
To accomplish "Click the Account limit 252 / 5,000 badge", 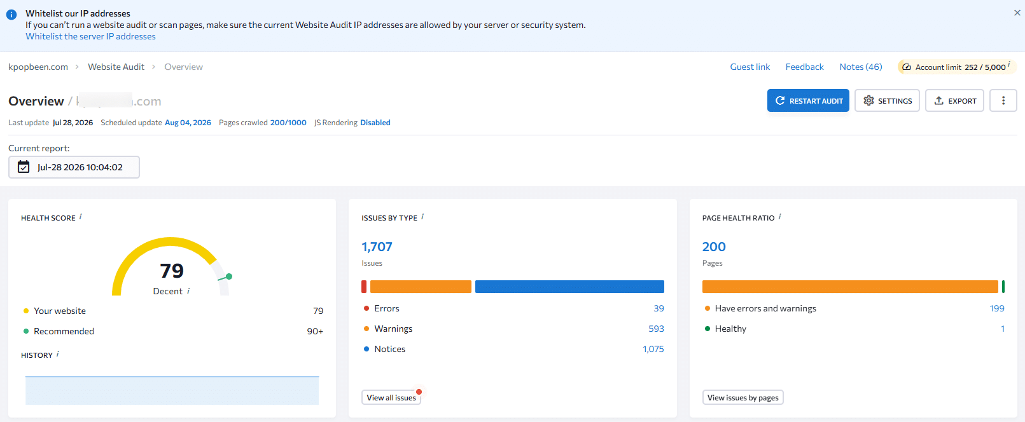I will click(x=956, y=67).
